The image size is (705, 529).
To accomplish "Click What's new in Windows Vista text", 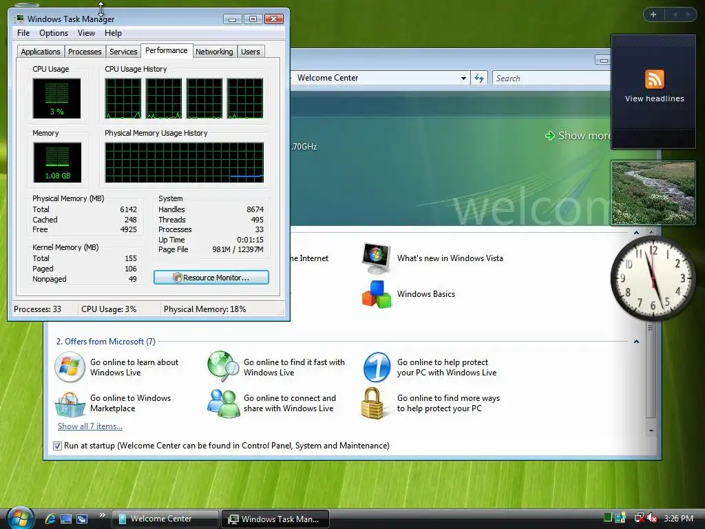I will [450, 258].
